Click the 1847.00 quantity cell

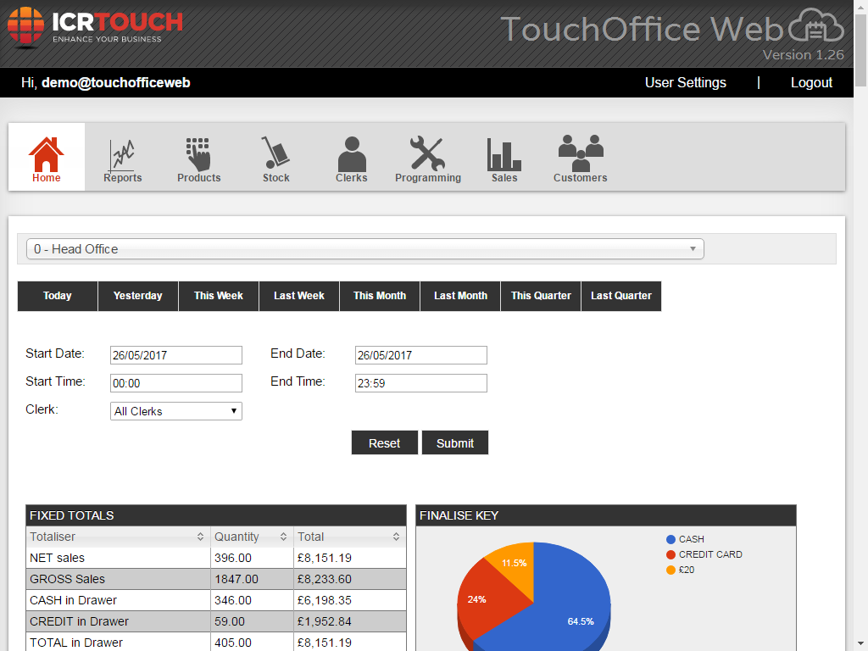pos(252,579)
